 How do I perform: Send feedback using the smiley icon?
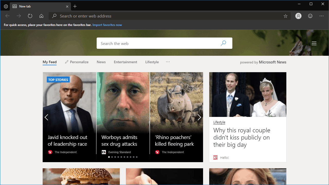(x=310, y=16)
